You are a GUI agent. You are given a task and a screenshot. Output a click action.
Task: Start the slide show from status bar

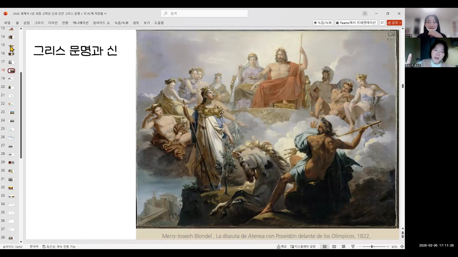(x=353, y=247)
